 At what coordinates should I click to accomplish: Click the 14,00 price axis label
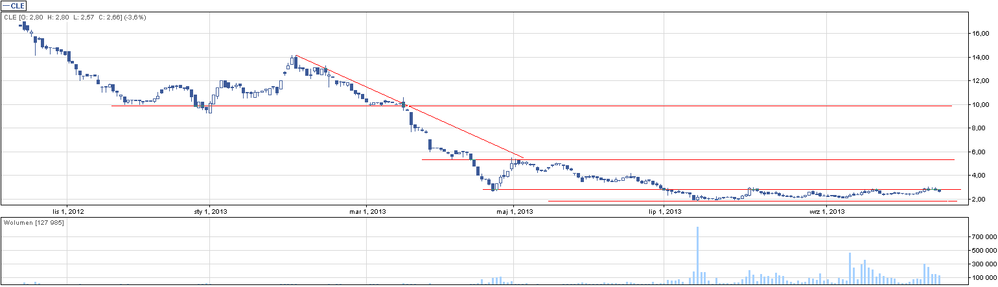coord(980,58)
